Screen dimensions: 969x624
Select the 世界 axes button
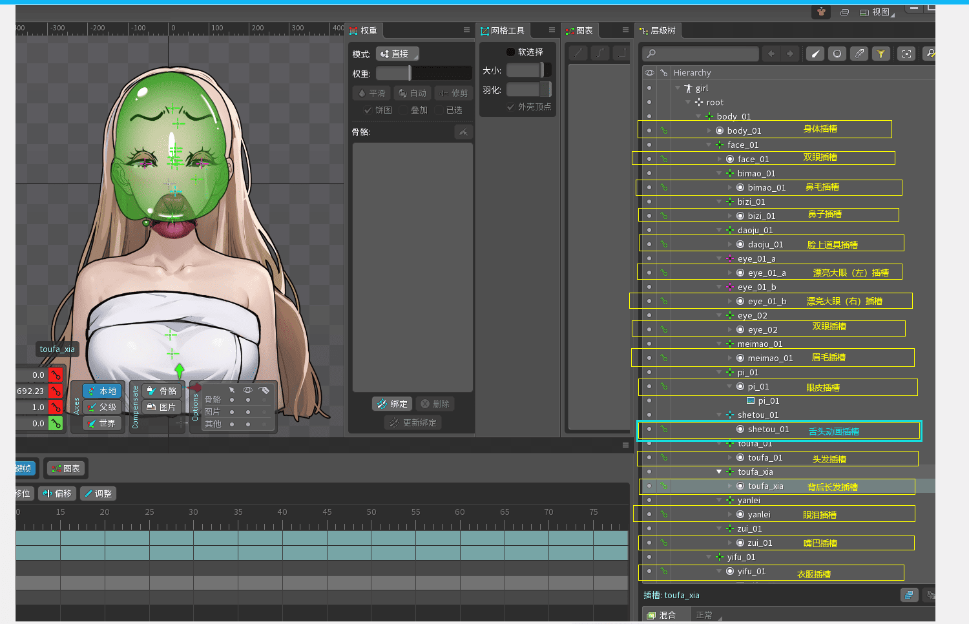pyautogui.click(x=102, y=423)
